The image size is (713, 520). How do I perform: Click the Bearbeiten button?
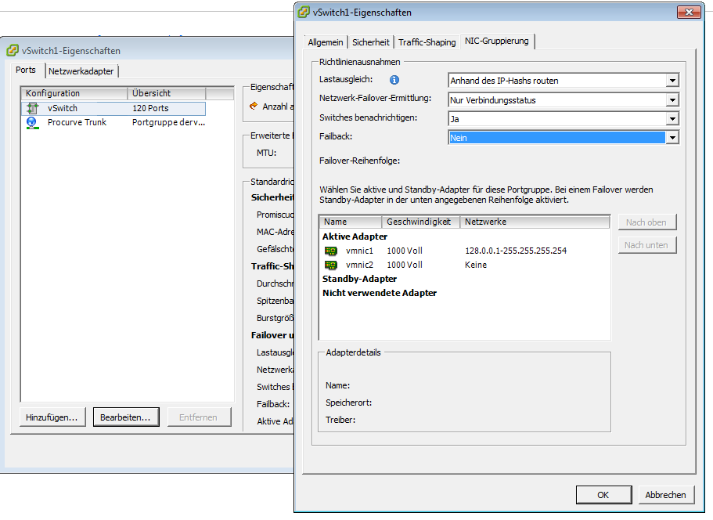pyautogui.click(x=125, y=417)
